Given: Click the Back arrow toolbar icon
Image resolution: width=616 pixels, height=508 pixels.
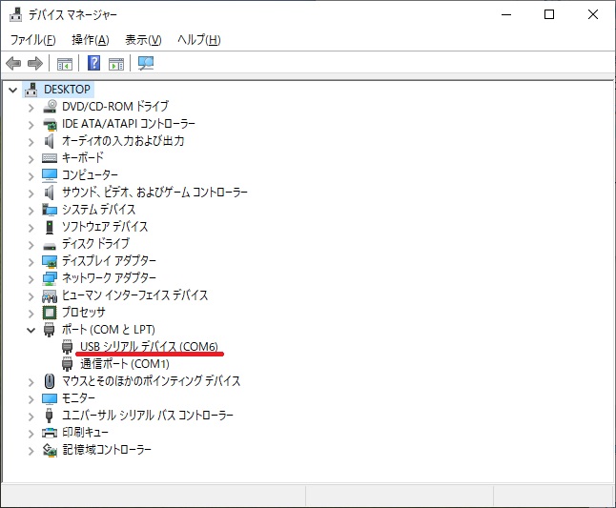Looking at the screenshot, I should (13, 63).
